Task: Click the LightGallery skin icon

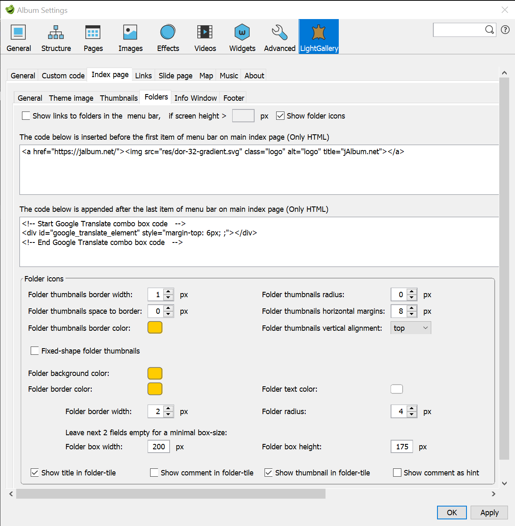Action: click(x=318, y=36)
